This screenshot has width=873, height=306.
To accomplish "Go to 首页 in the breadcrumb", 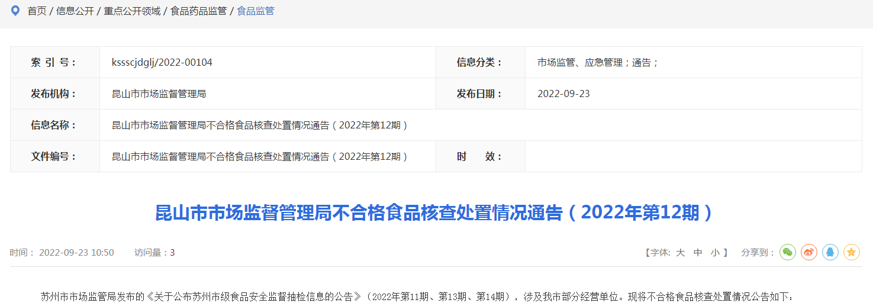I will 37,11.
